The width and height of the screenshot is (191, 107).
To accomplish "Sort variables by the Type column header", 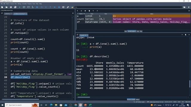I will (x=92, y=14).
